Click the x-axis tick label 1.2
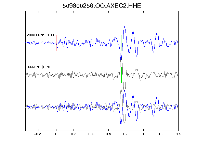Image resolution: width=197 pixels, height=147 pixels. click(161, 134)
